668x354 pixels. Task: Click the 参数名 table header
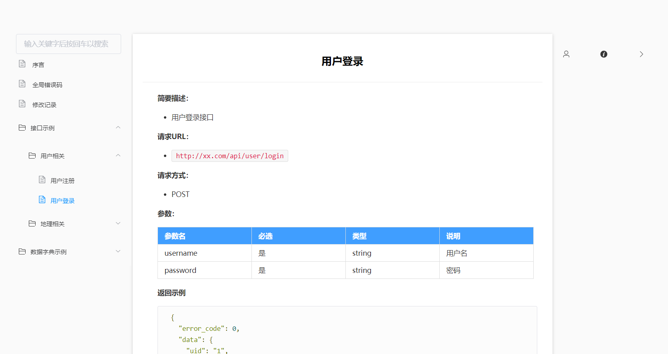[x=175, y=236]
